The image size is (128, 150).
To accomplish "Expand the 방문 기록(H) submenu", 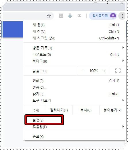I will 74,48.
